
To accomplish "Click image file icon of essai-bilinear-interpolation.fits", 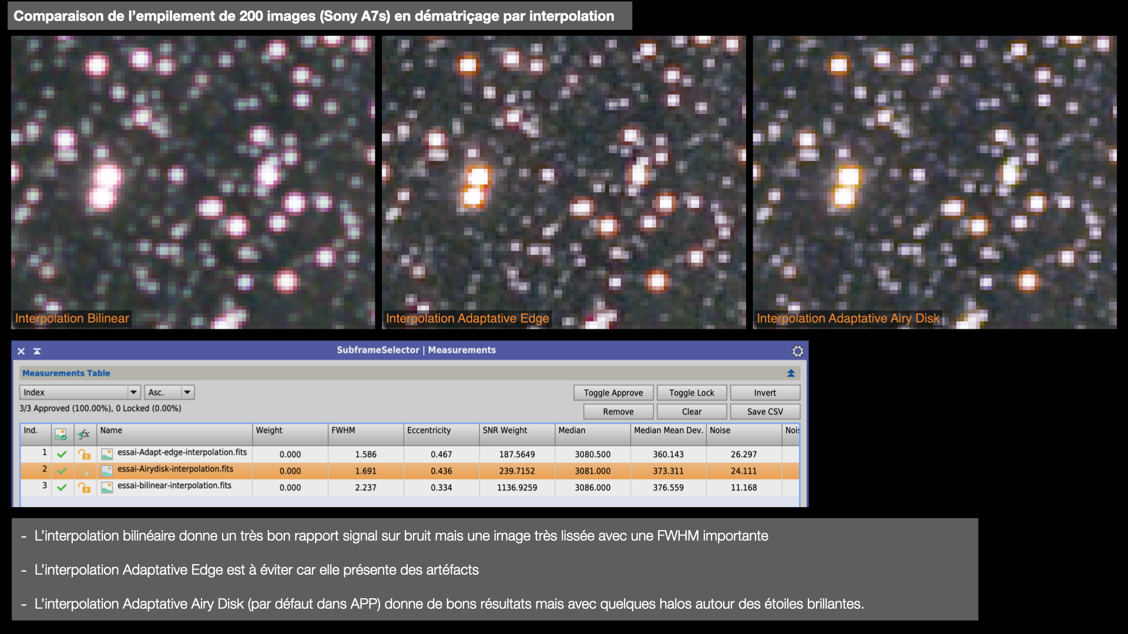I will tap(107, 487).
